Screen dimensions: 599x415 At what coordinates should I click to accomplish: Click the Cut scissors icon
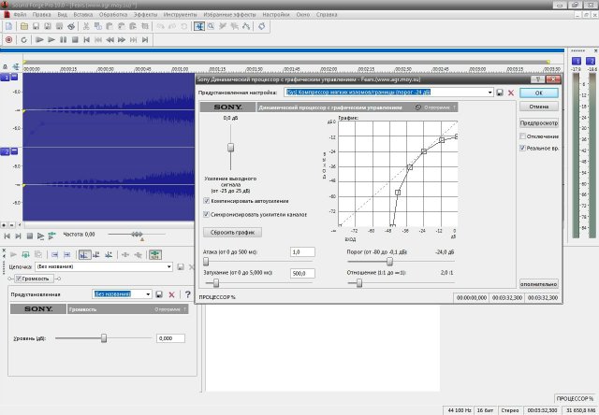click(85, 26)
